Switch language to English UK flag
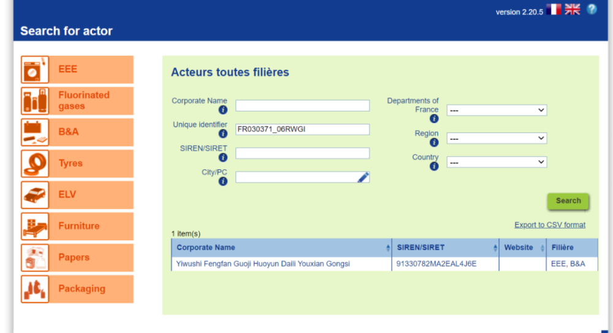The image size is (613, 333). [573, 9]
